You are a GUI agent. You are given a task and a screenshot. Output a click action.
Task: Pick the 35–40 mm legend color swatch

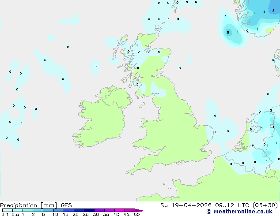point(110,210)
